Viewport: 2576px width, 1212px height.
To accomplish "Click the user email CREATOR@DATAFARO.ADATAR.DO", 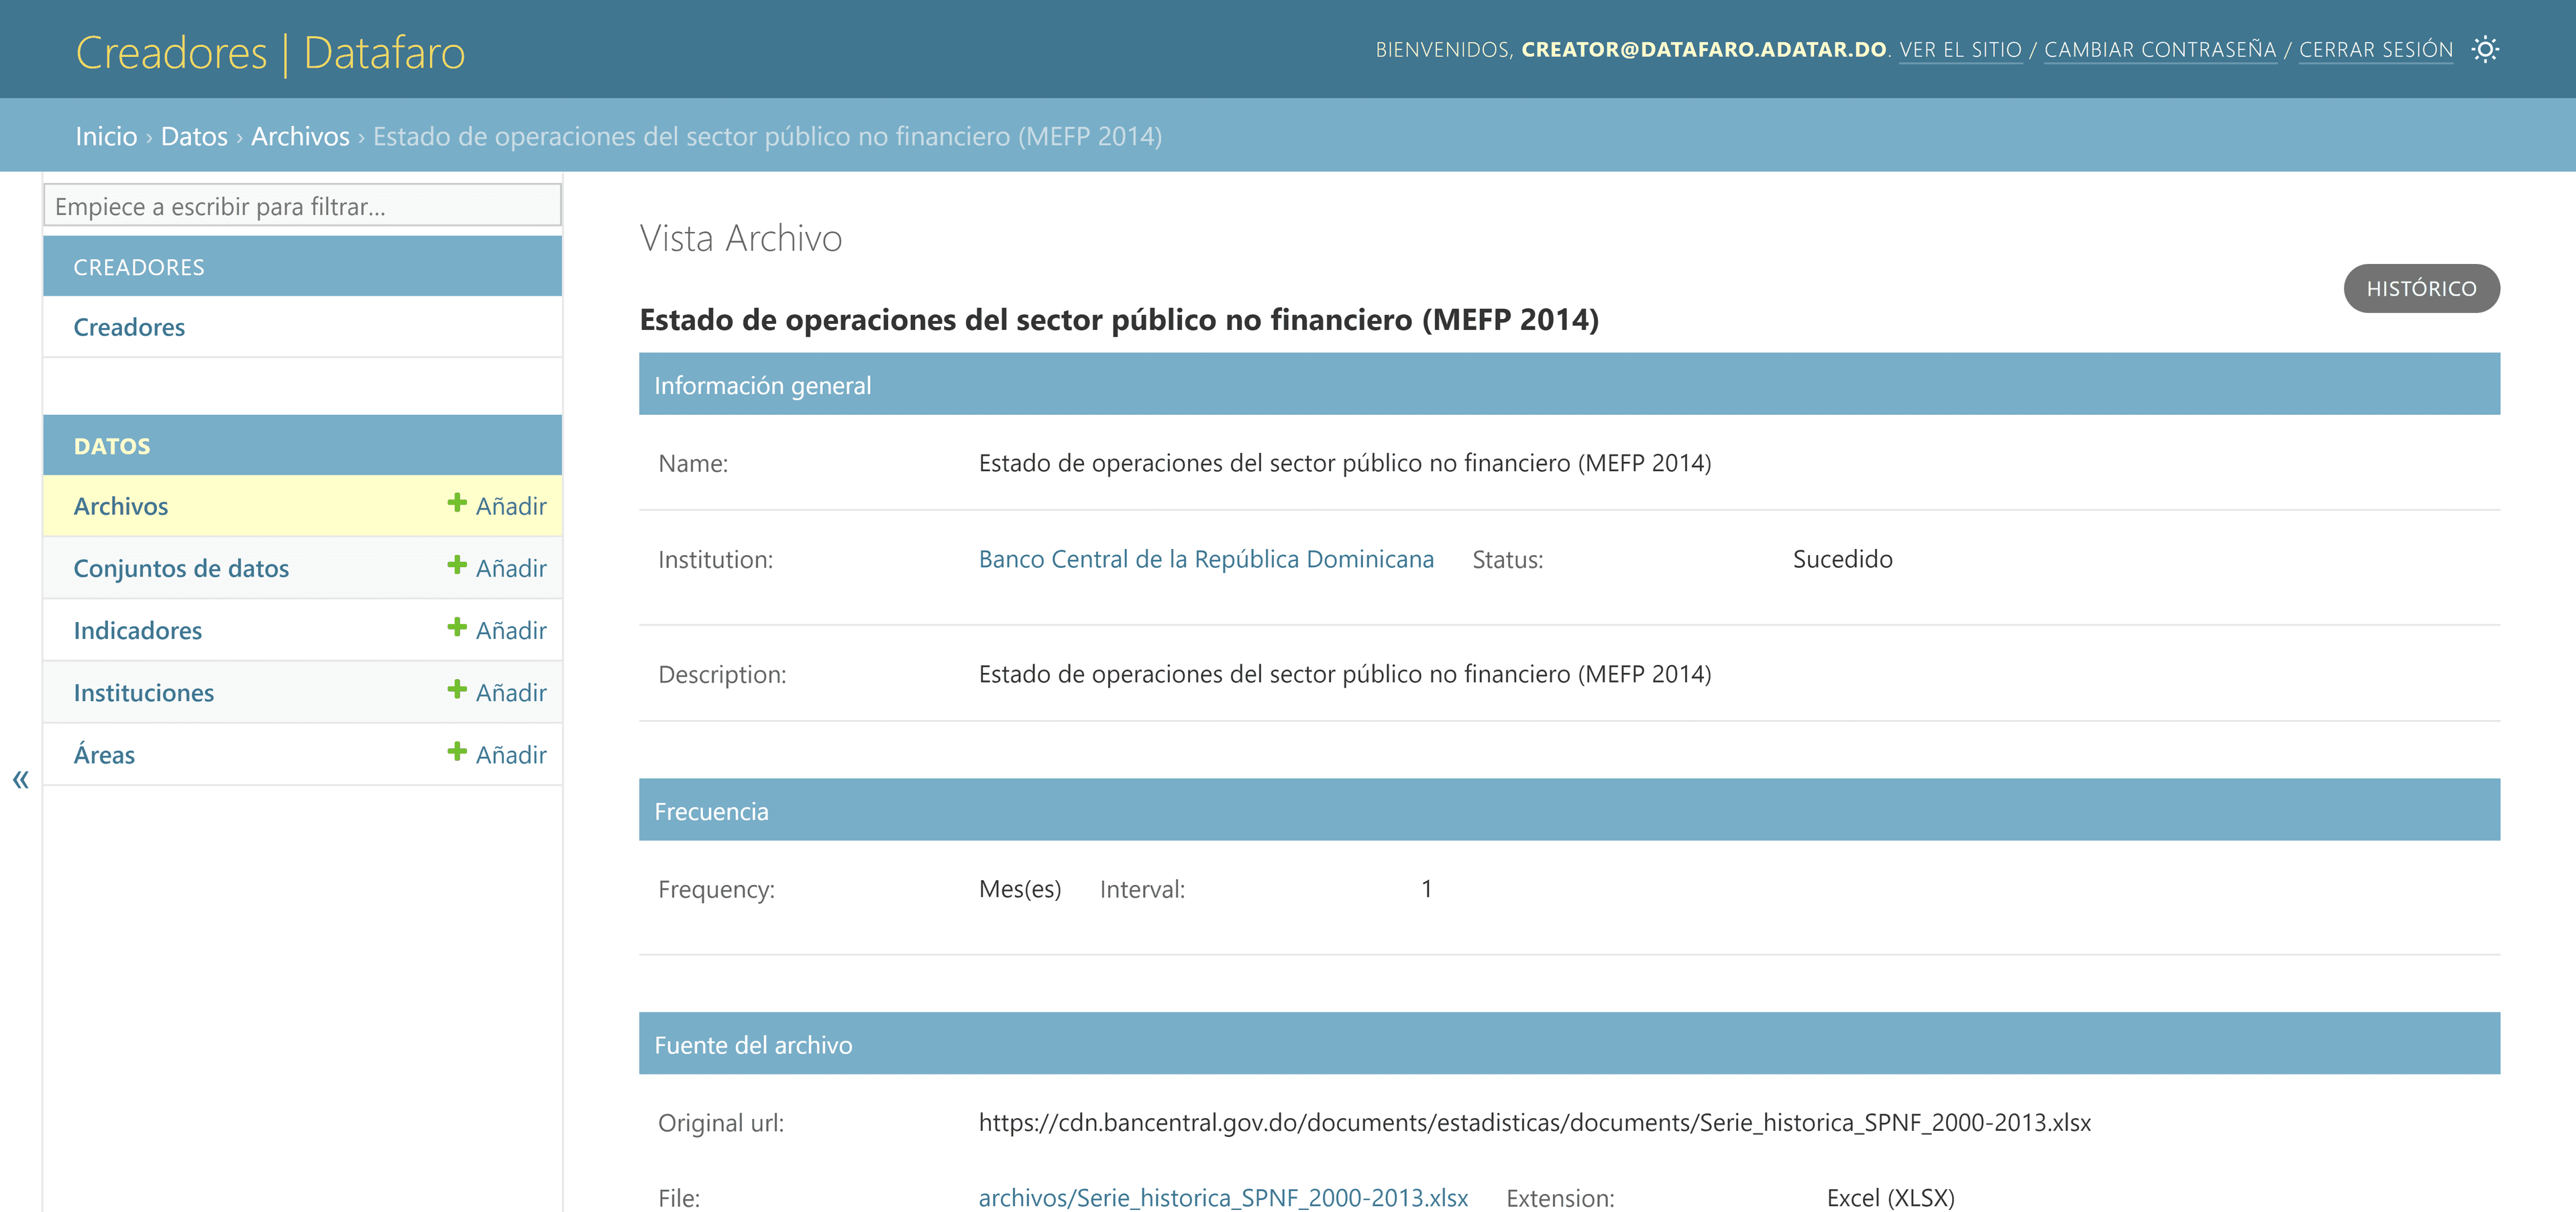I will 1704,49.
